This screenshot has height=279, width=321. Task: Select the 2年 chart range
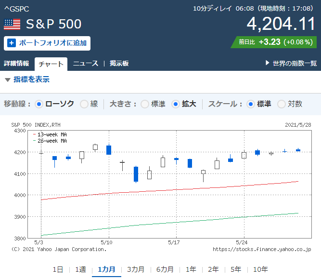point(213,269)
